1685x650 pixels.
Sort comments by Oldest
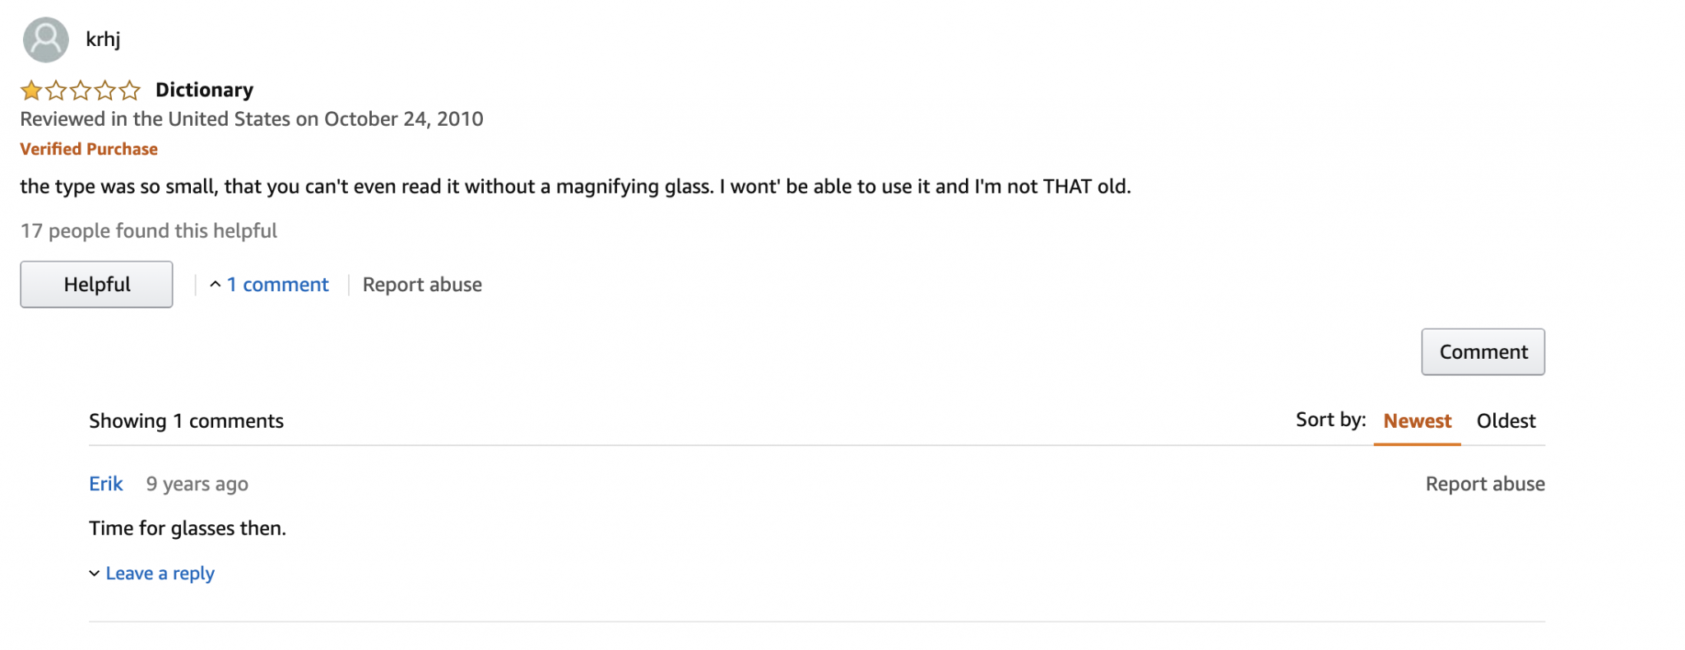coord(1506,421)
